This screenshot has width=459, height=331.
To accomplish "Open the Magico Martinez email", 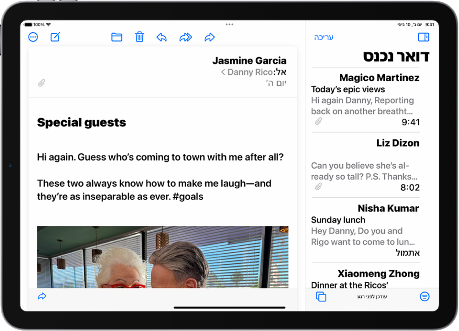I will [365, 99].
